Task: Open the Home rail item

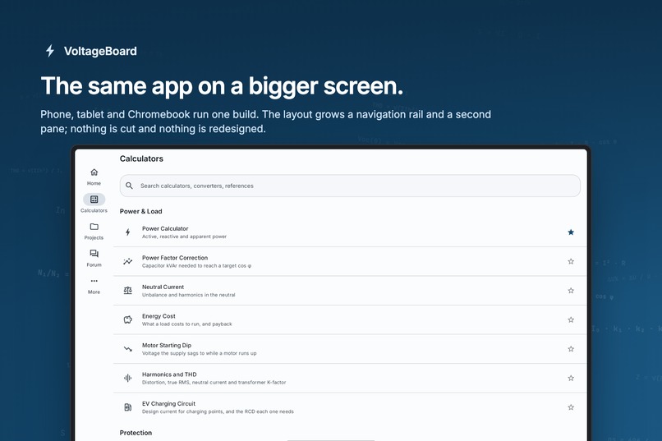Action: (x=94, y=177)
